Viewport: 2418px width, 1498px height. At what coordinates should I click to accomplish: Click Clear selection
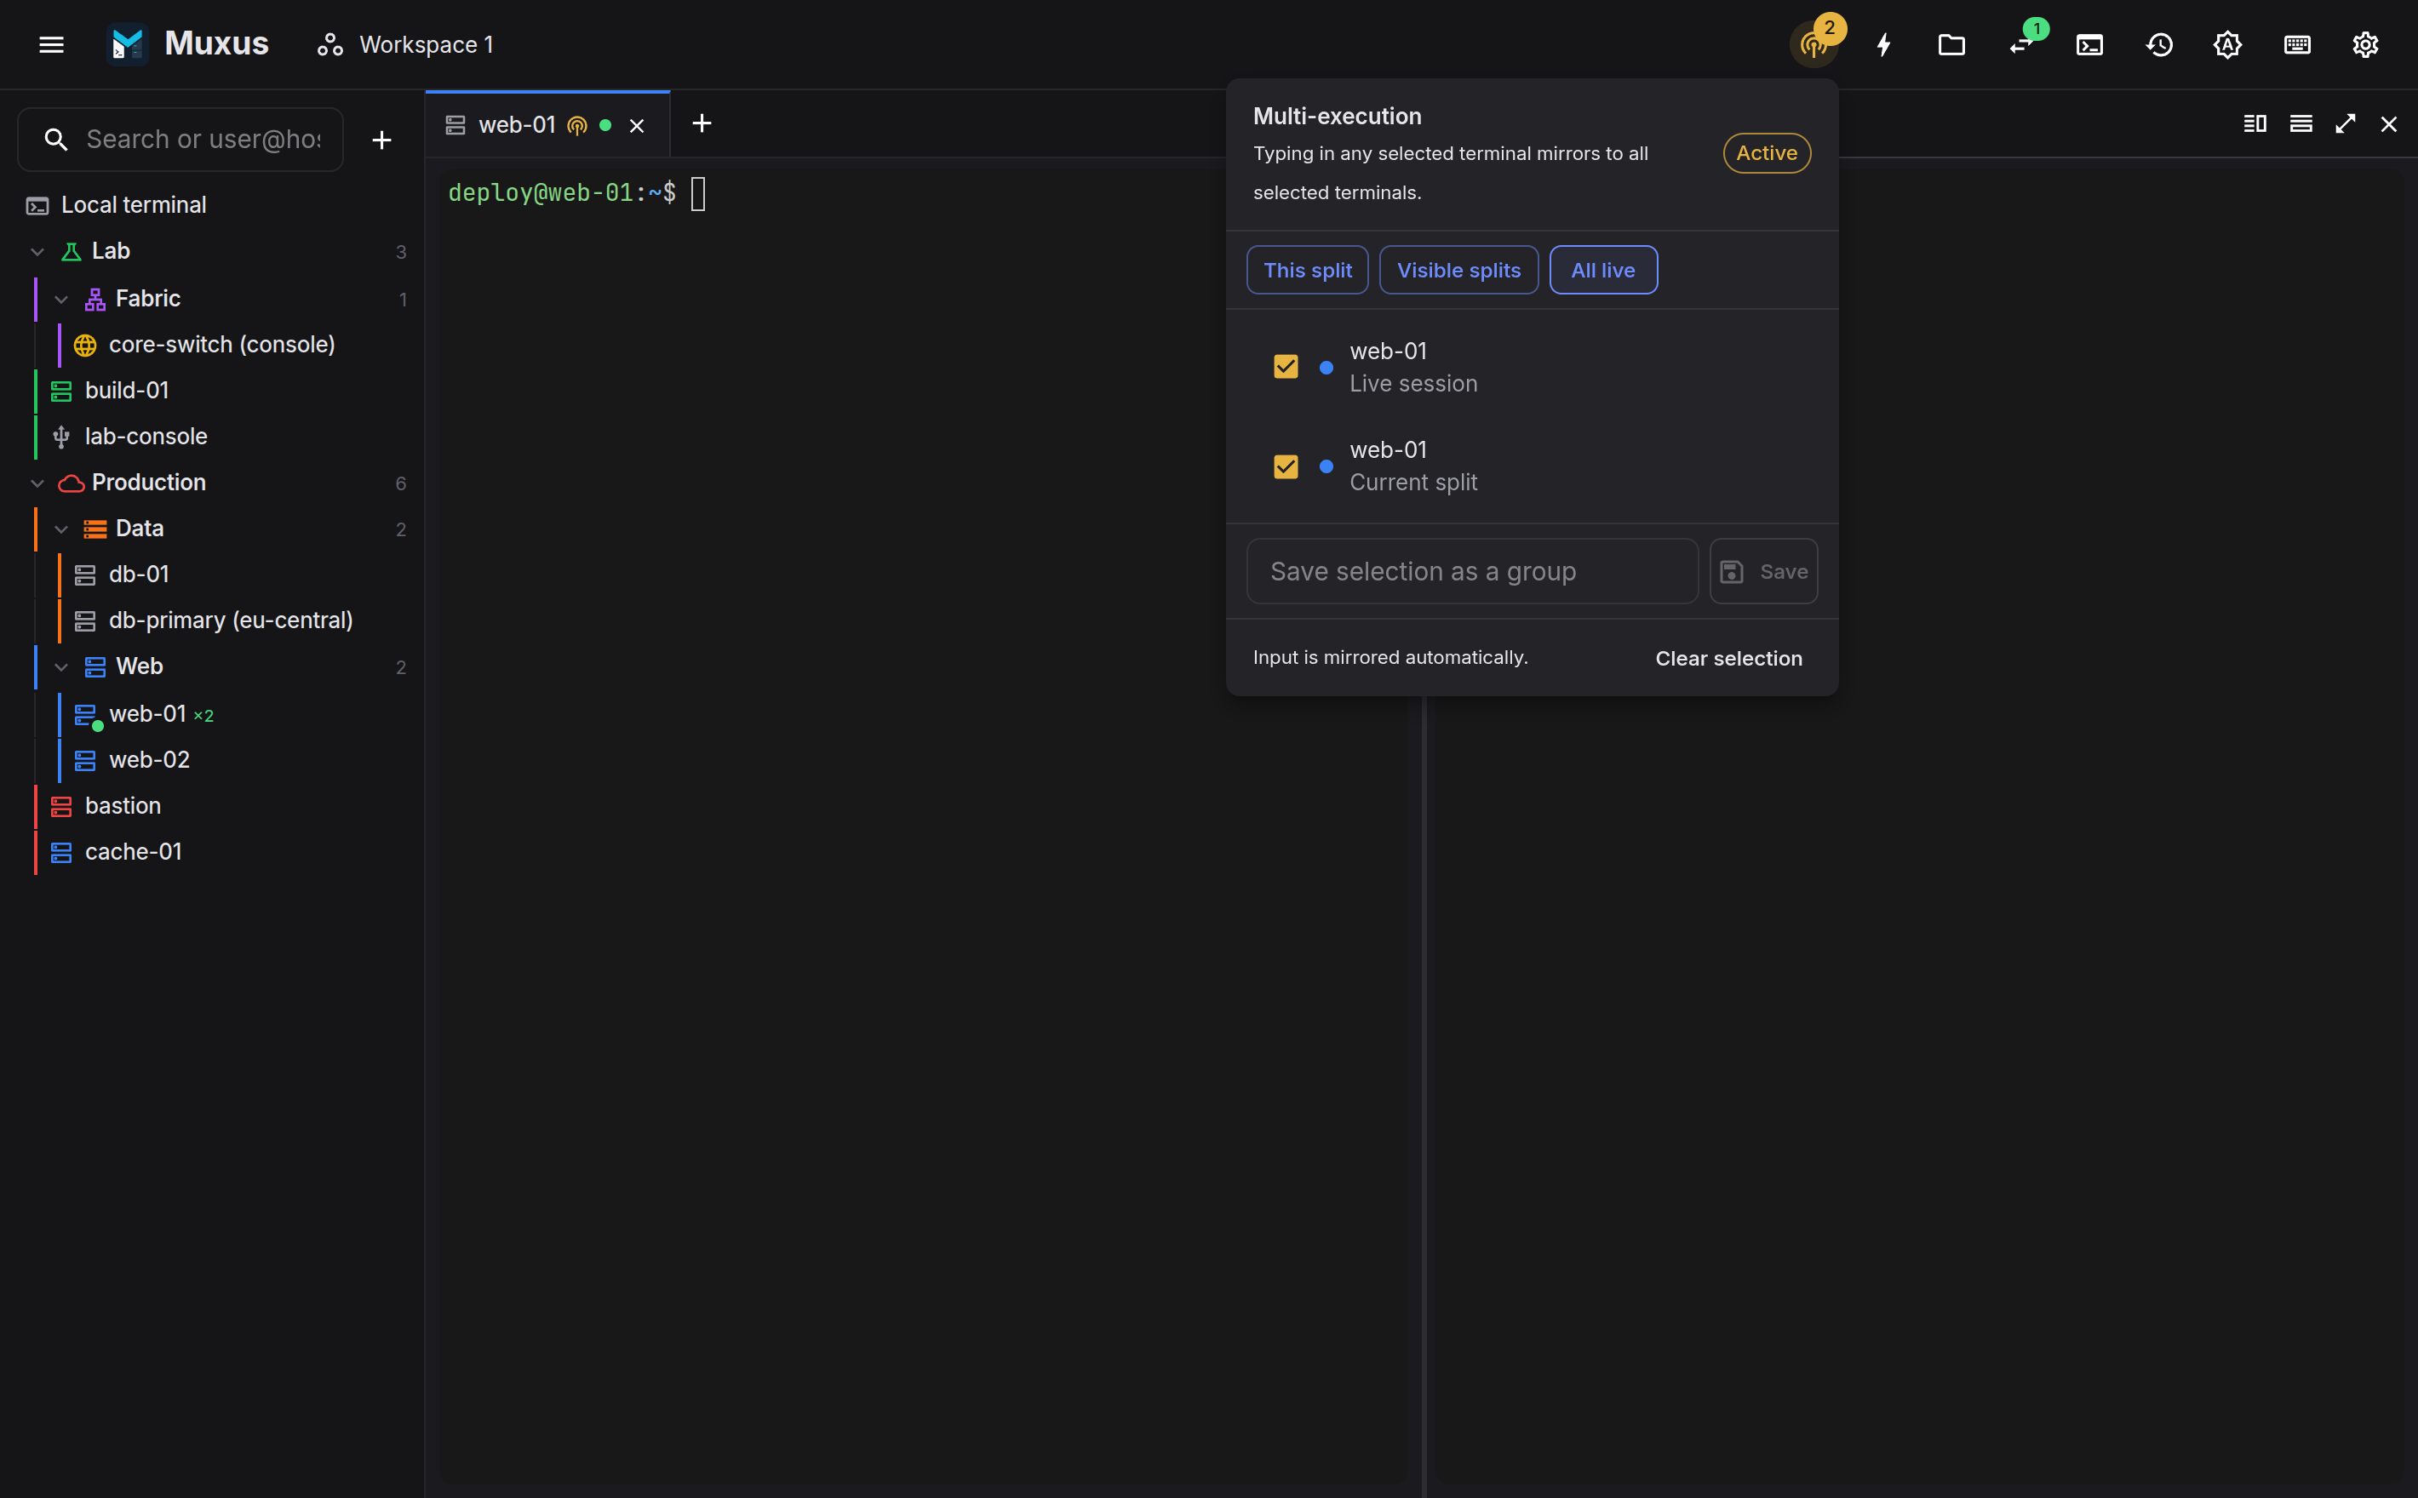tap(1729, 659)
